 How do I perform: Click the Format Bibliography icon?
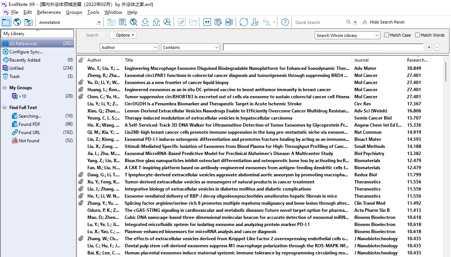click(218, 22)
